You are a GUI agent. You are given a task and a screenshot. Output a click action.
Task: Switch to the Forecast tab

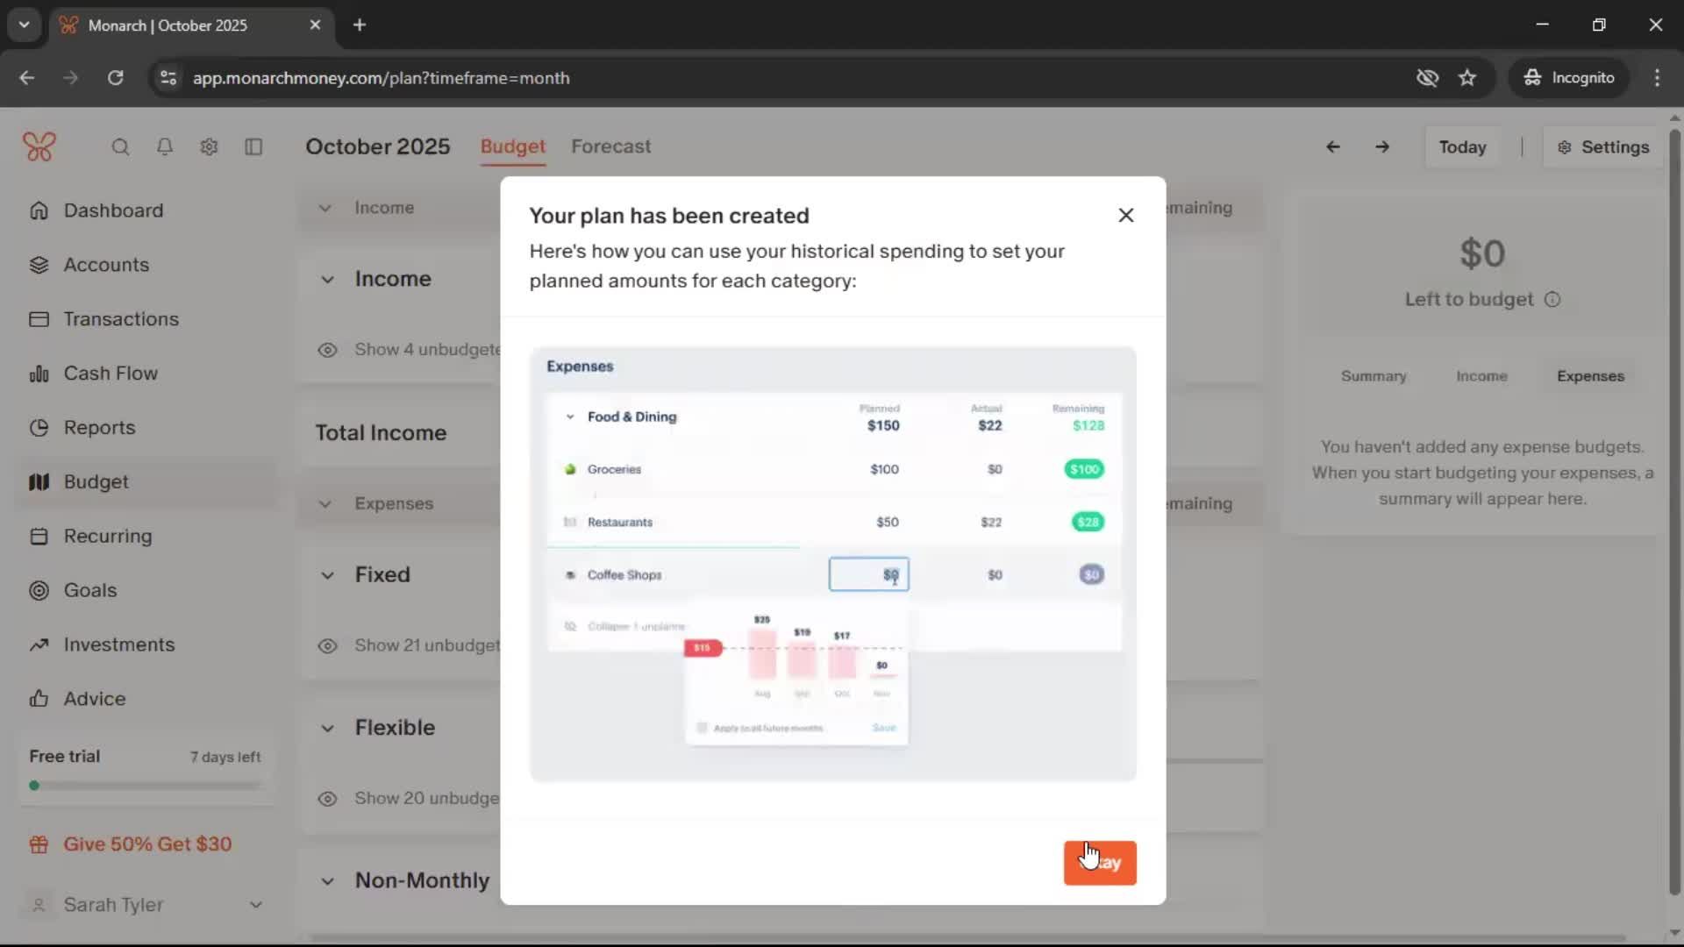click(610, 146)
